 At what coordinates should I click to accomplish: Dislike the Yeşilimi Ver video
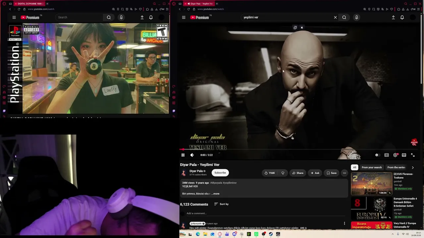(283, 173)
